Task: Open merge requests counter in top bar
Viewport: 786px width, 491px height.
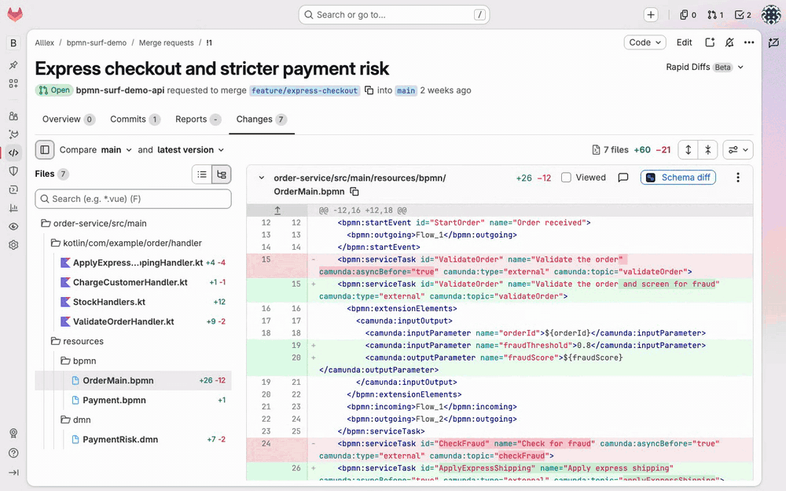Action: coord(715,15)
